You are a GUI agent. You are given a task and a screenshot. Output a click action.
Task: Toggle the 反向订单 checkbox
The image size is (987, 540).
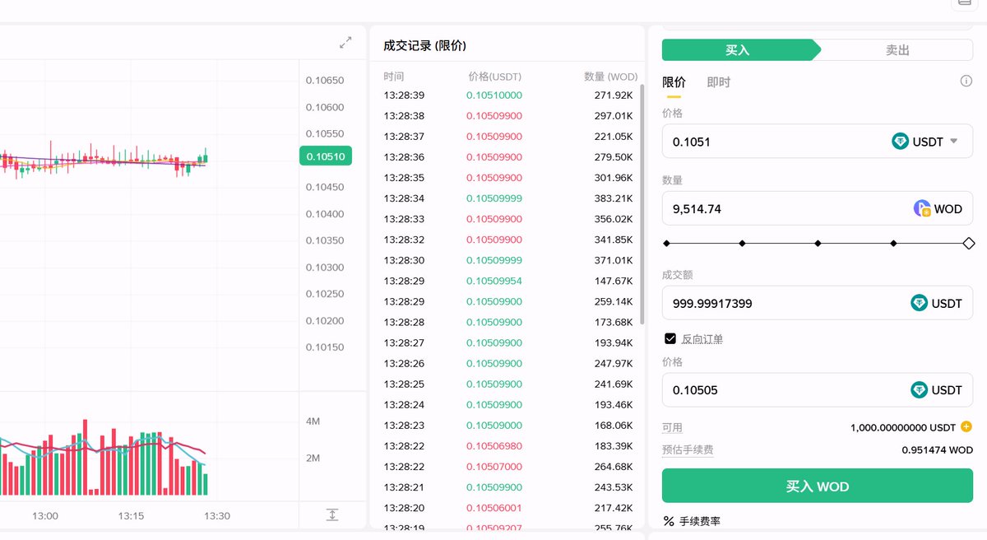670,339
